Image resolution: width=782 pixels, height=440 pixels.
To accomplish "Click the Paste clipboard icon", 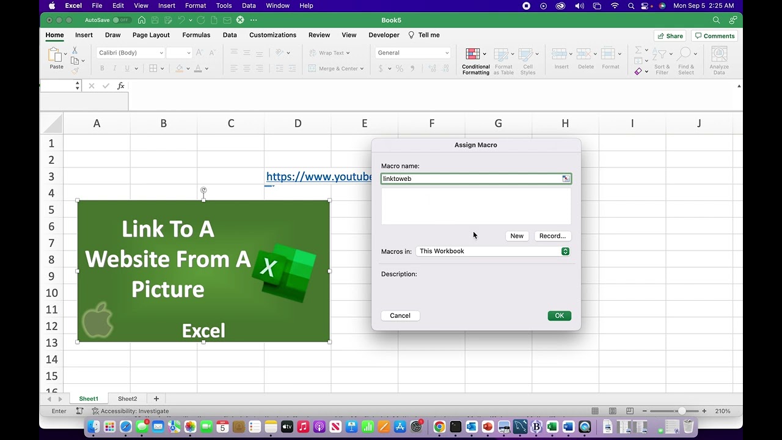I will pyautogui.click(x=56, y=56).
